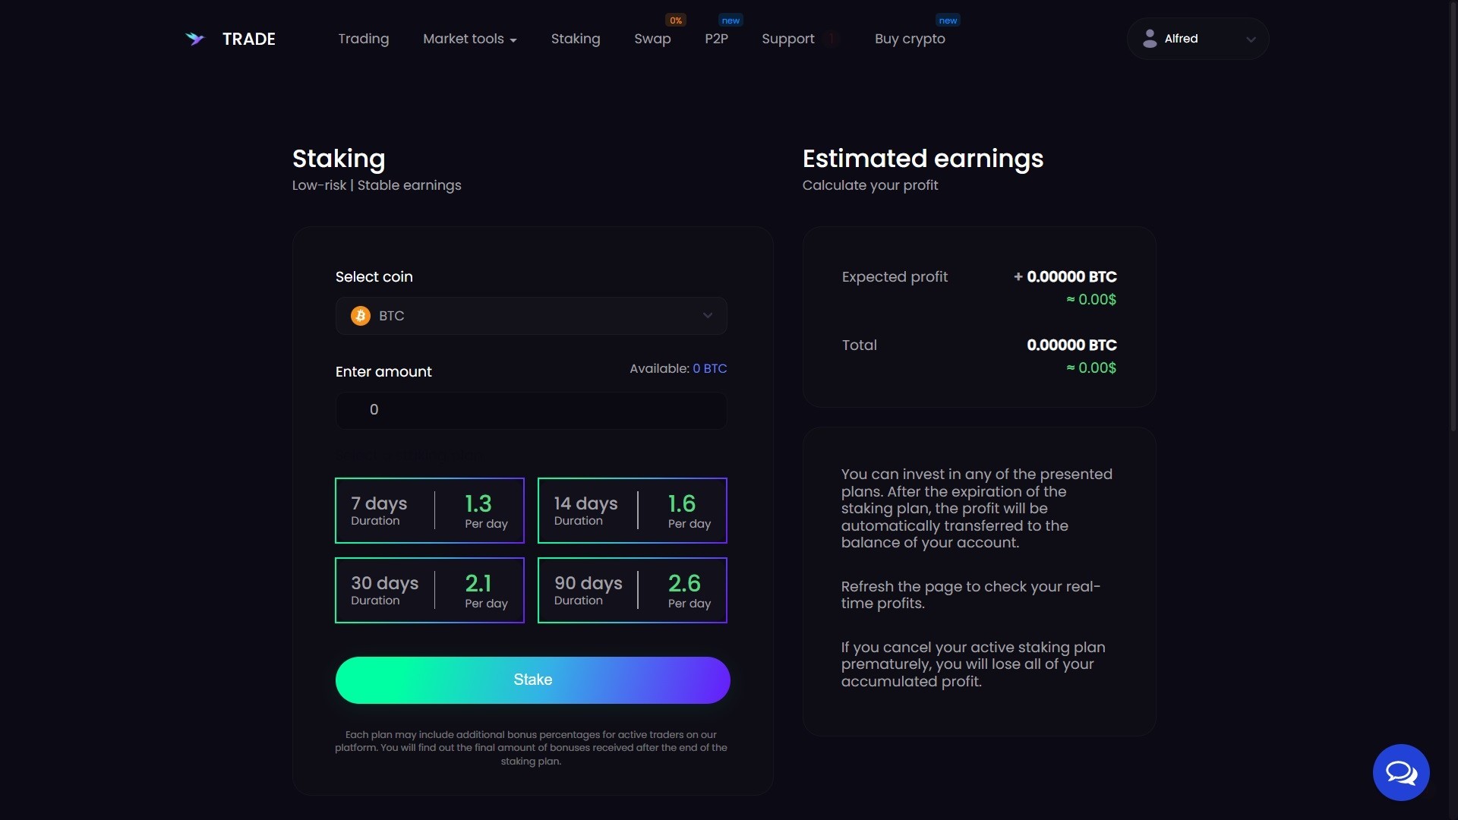Expand the Market tools dropdown

[469, 39]
